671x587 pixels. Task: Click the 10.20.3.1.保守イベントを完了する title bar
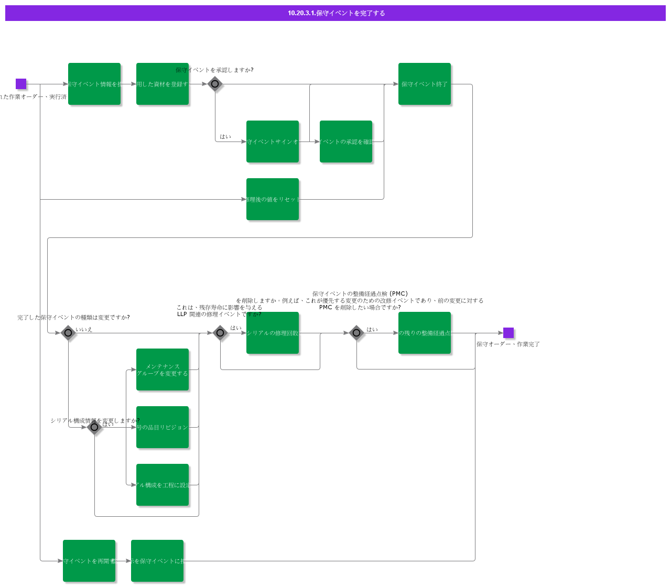(335, 13)
